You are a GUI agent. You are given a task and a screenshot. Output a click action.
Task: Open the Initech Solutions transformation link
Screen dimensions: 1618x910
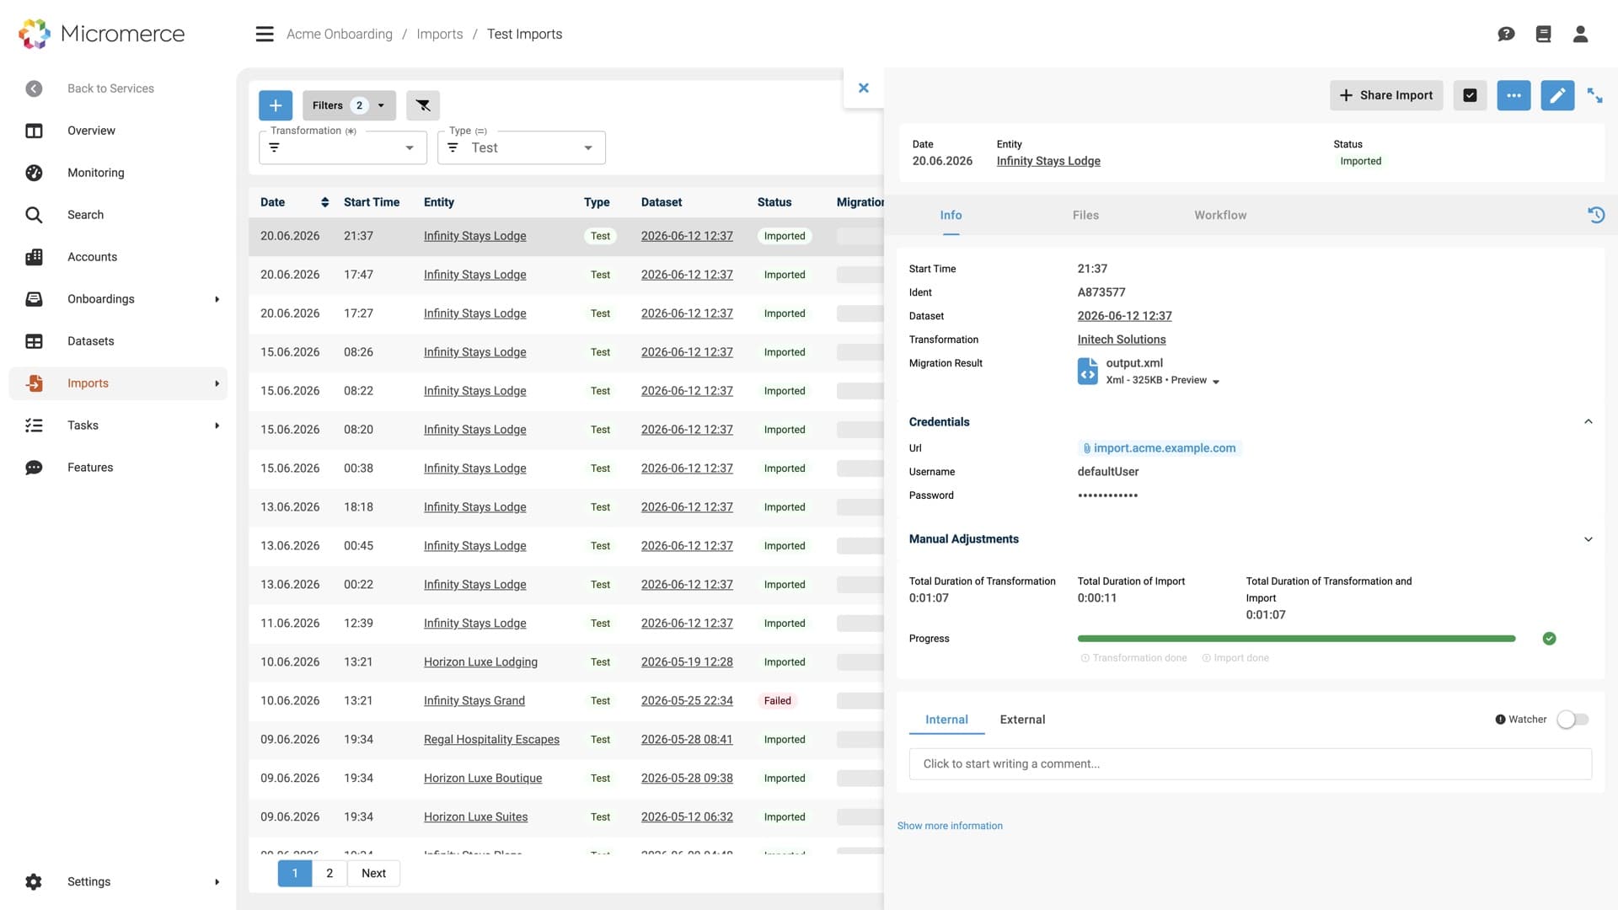(x=1122, y=340)
